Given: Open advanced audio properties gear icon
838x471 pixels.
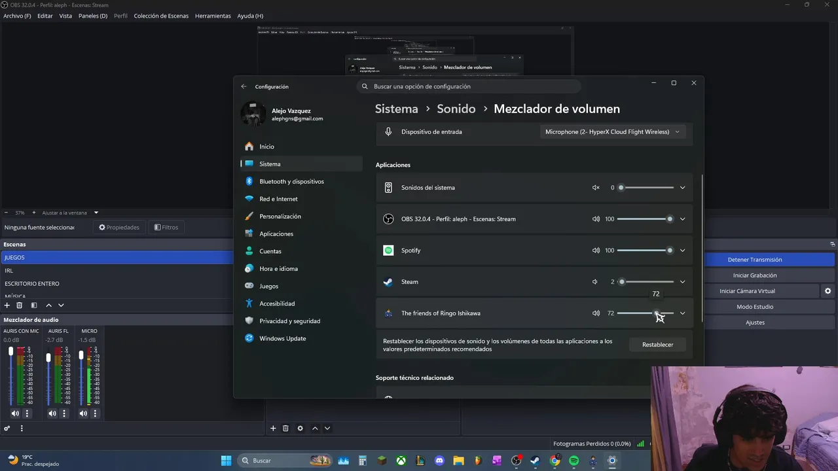Looking at the screenshot, I should [x=7, y=428].
